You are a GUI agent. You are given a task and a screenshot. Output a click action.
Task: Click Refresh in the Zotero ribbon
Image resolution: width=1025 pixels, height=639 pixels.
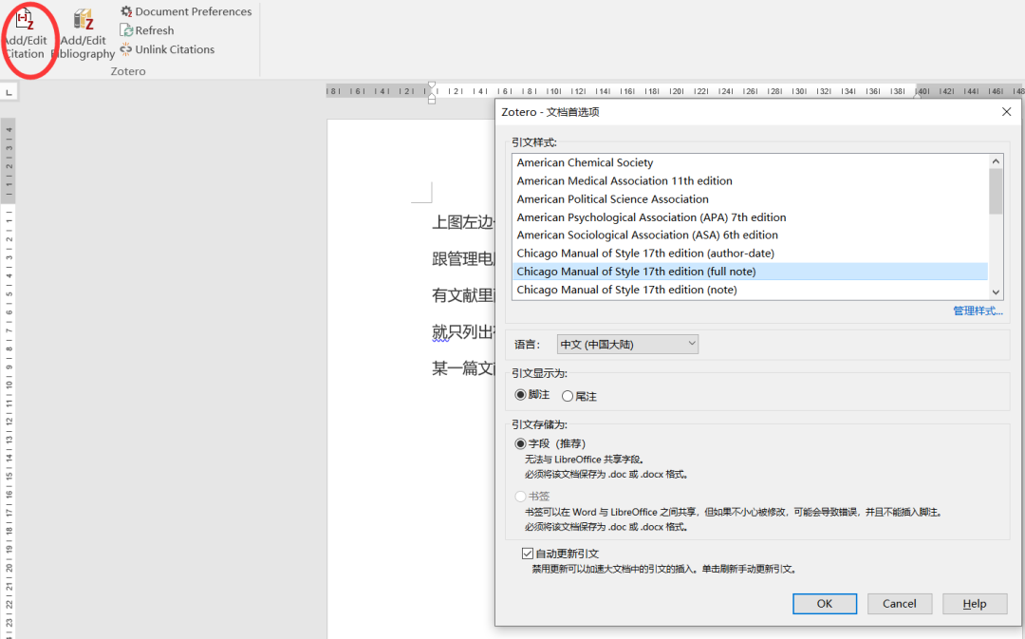[x=148, y=30]
